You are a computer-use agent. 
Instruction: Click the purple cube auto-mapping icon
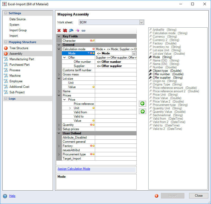[x=77, y=30]
